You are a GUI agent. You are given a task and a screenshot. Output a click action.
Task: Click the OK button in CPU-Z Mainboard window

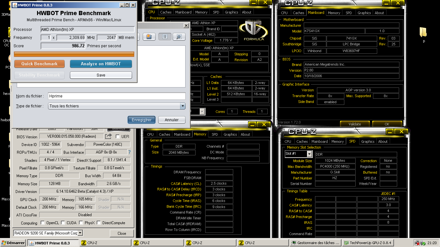[387, 124]
